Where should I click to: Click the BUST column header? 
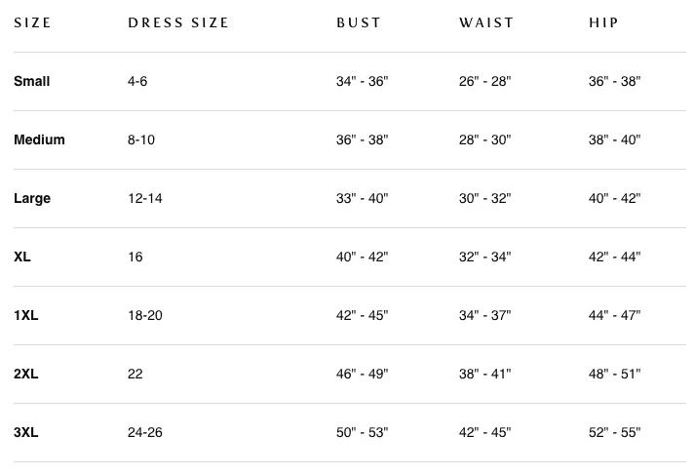[359, 22]
